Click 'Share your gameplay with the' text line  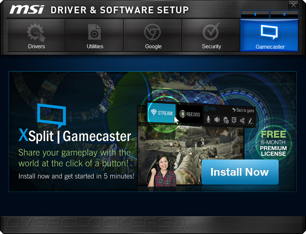point(74,153)
